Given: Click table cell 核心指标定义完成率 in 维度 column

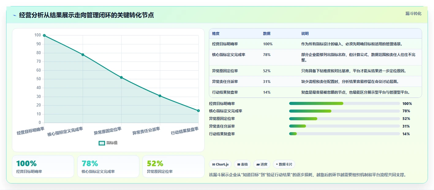Looking at the screenshot, I should coord(228,55).
